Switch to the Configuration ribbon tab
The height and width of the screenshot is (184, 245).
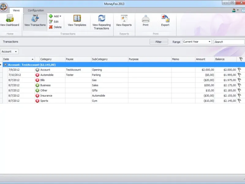(36, 10)
